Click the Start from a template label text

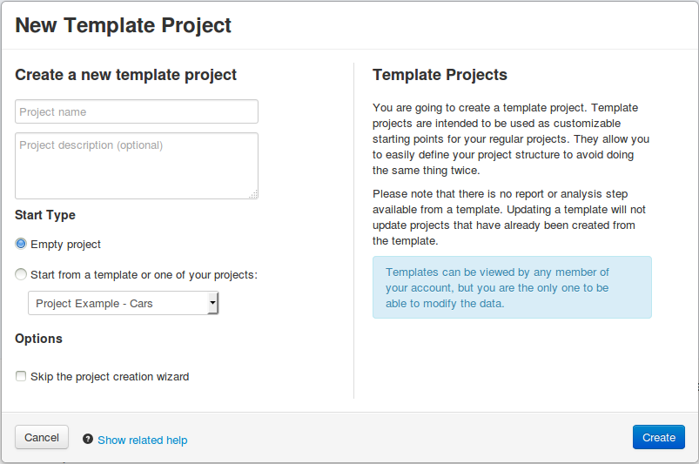tap(144, 274)
